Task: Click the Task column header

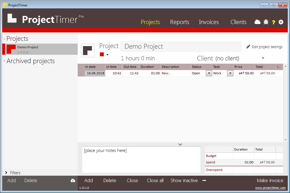Action: [223, 67]
